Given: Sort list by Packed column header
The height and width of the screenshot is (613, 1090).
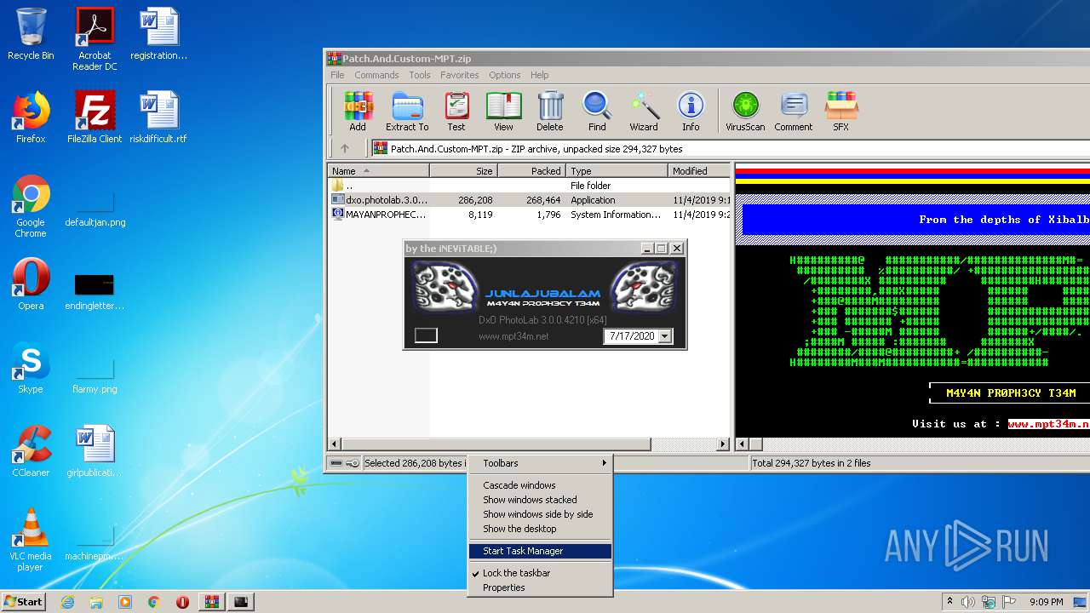Looking at the screenshot, I should click(x=531, y=171).
